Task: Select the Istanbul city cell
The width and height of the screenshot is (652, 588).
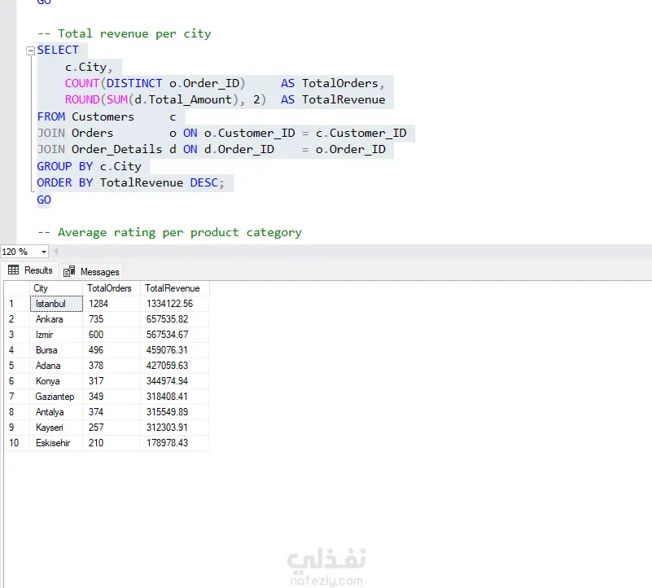Action: (x=56, y=304)
